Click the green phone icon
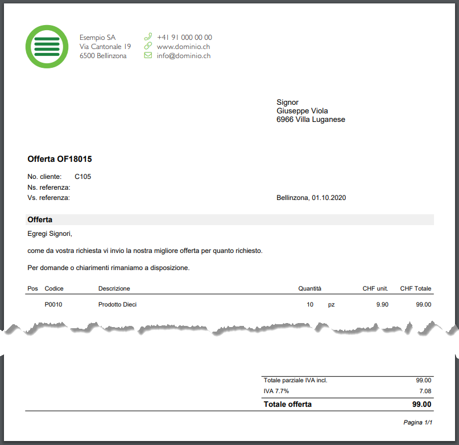459x445 pixels. coord(148,36)
